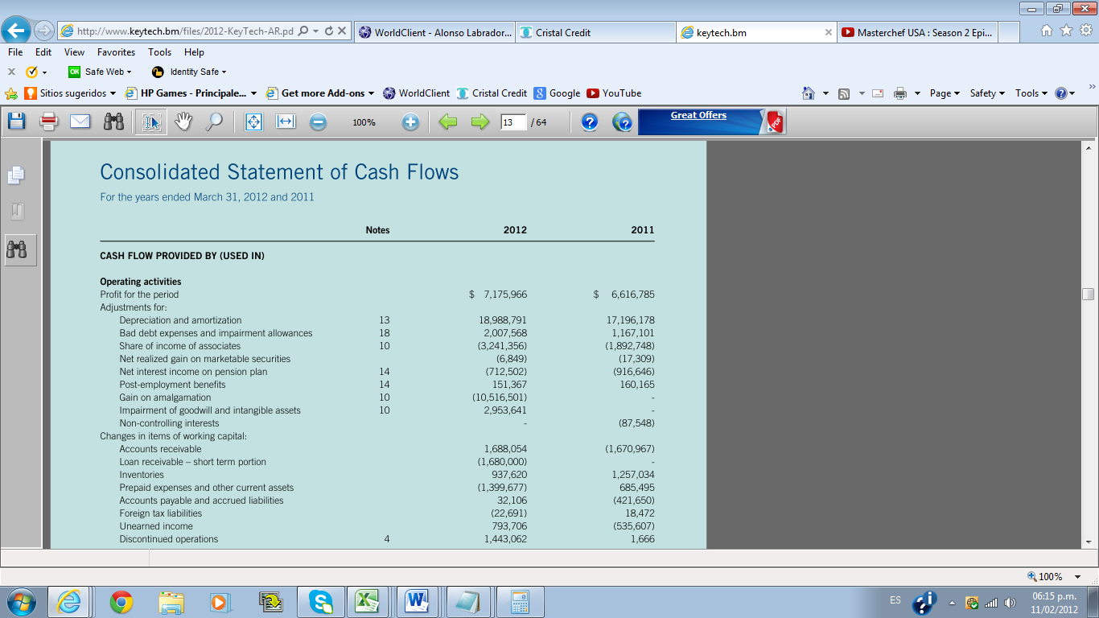Click the page number input field

pos(512,122)
